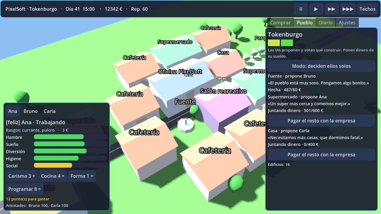Open the Comprar tab

click(280, 23)
